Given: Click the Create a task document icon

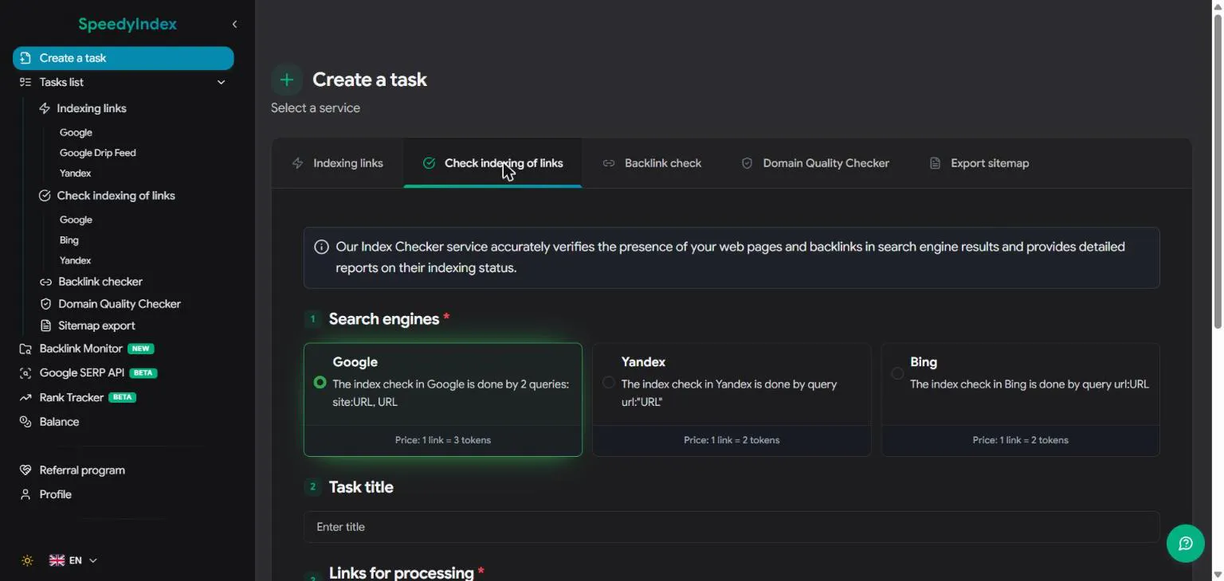Looking at the screenshot, I should point(25,58).
